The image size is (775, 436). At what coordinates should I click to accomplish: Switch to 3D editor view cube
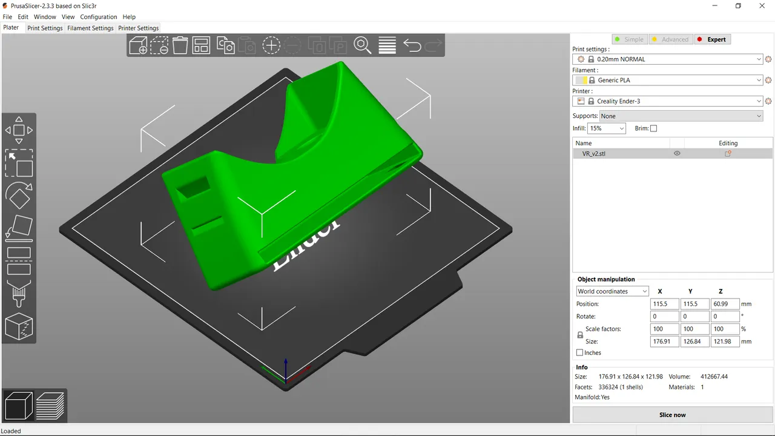[x=19, y=406]
